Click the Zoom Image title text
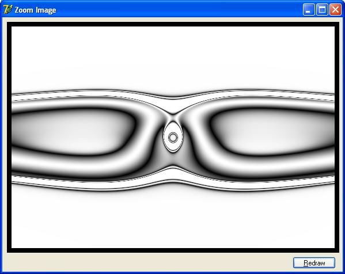This screenshot has height=274, width=345. [35, 10]
